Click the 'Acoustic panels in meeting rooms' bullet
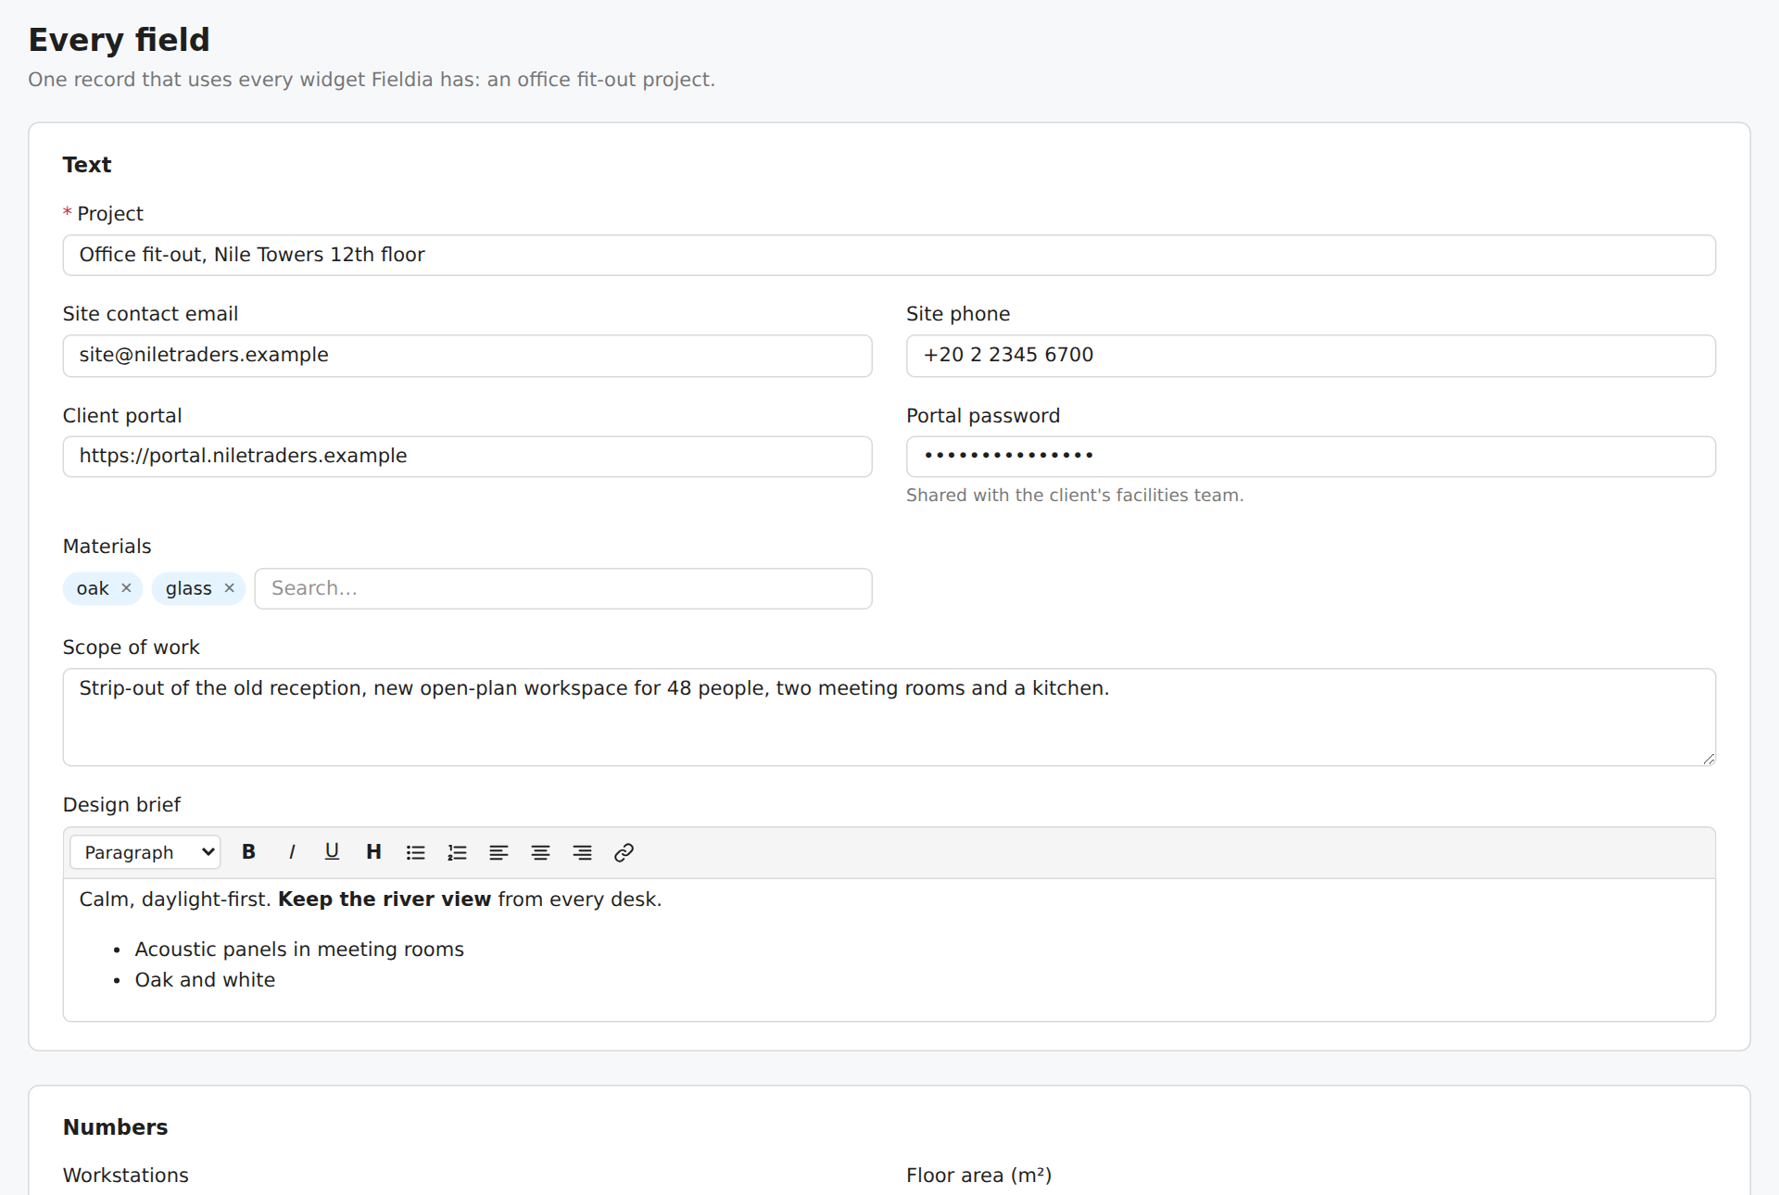 point(299,950)
